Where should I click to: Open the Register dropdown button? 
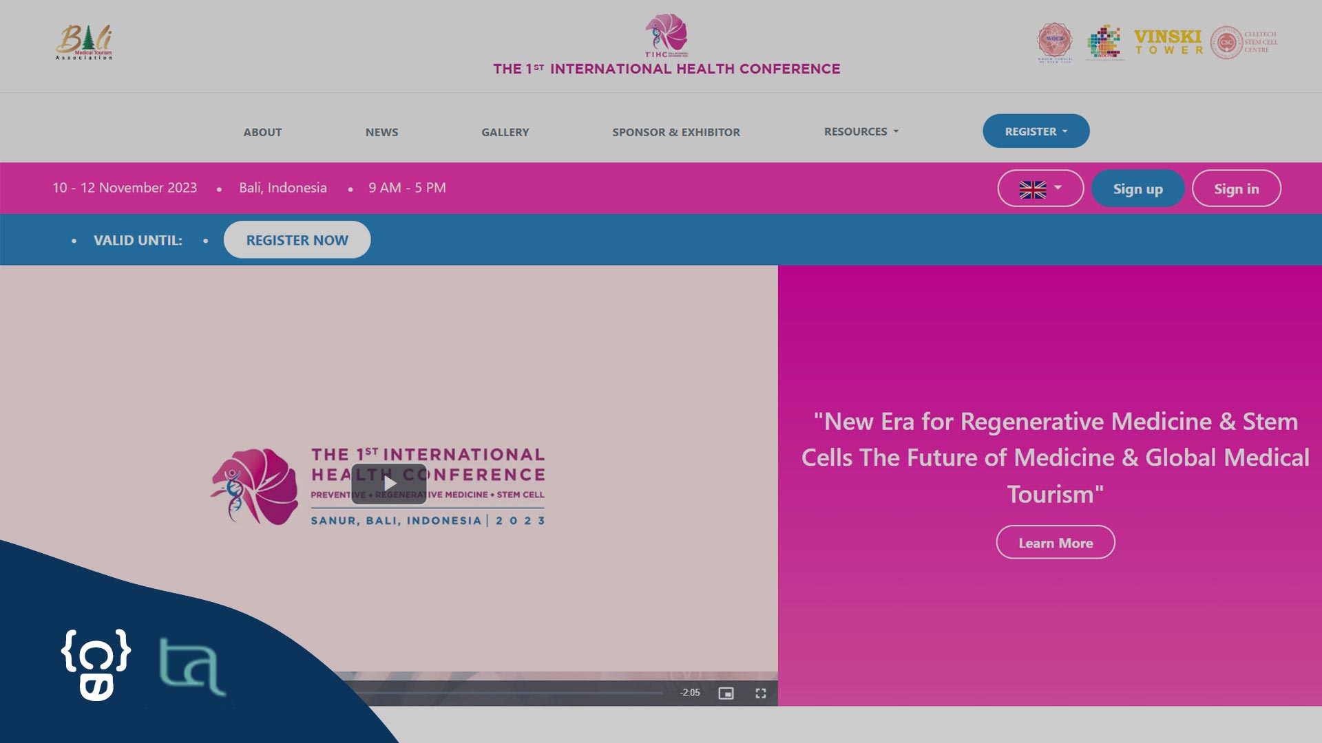coord(1036,131)
